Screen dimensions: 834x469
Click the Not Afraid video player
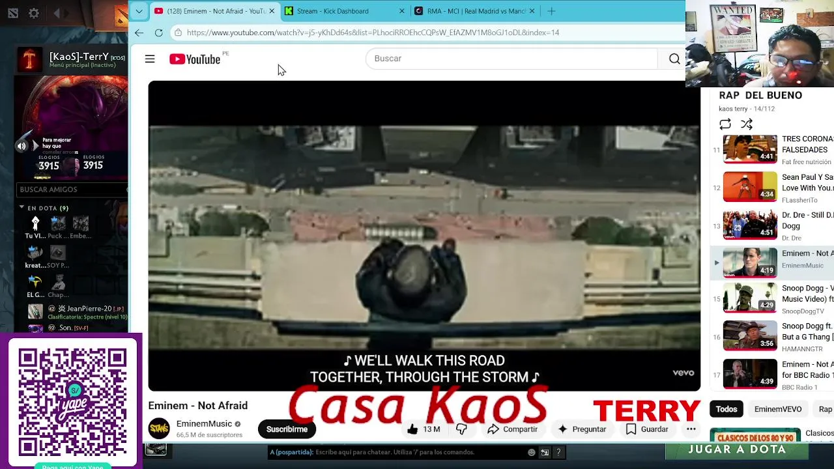pos(424,236)
